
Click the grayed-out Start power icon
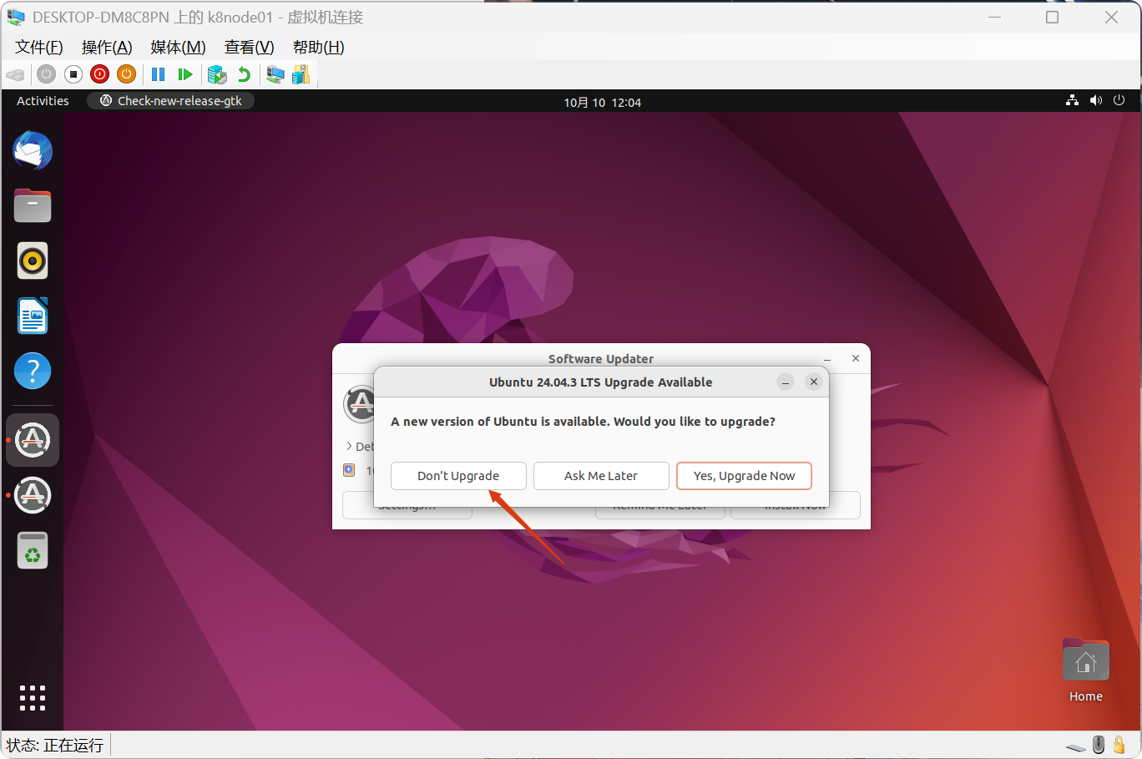(x=47, y=74)
